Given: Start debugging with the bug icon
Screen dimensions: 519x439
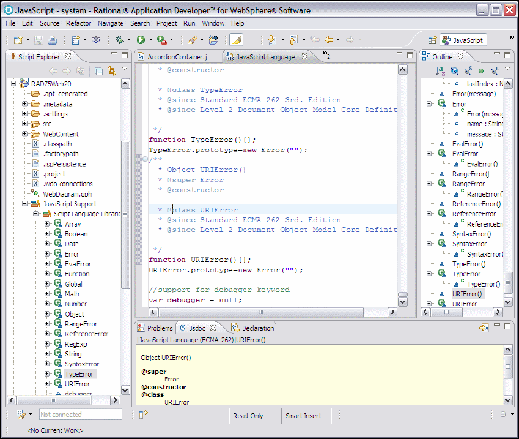Looking at the screenshot, I should 120,40.
